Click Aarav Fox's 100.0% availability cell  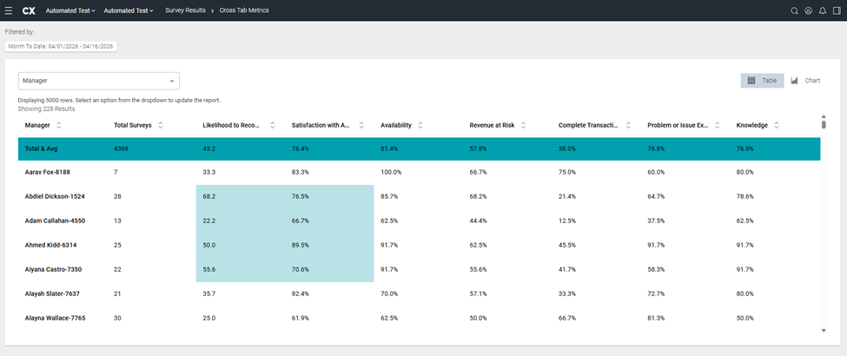pos(391,172)
